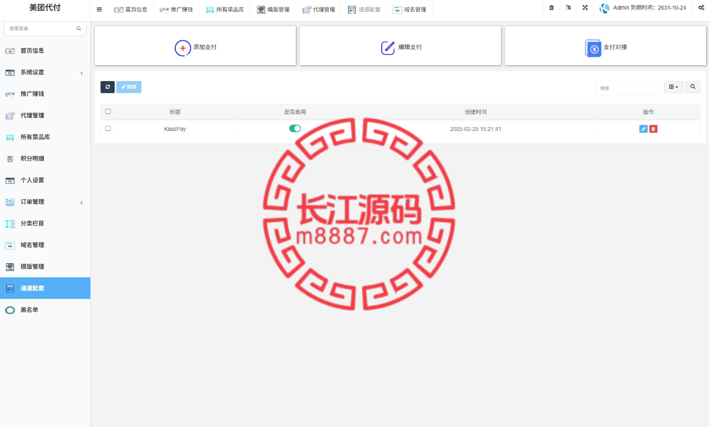
Task: Click the 黑名单 sidebar icon
Action: tap(10, 310)
